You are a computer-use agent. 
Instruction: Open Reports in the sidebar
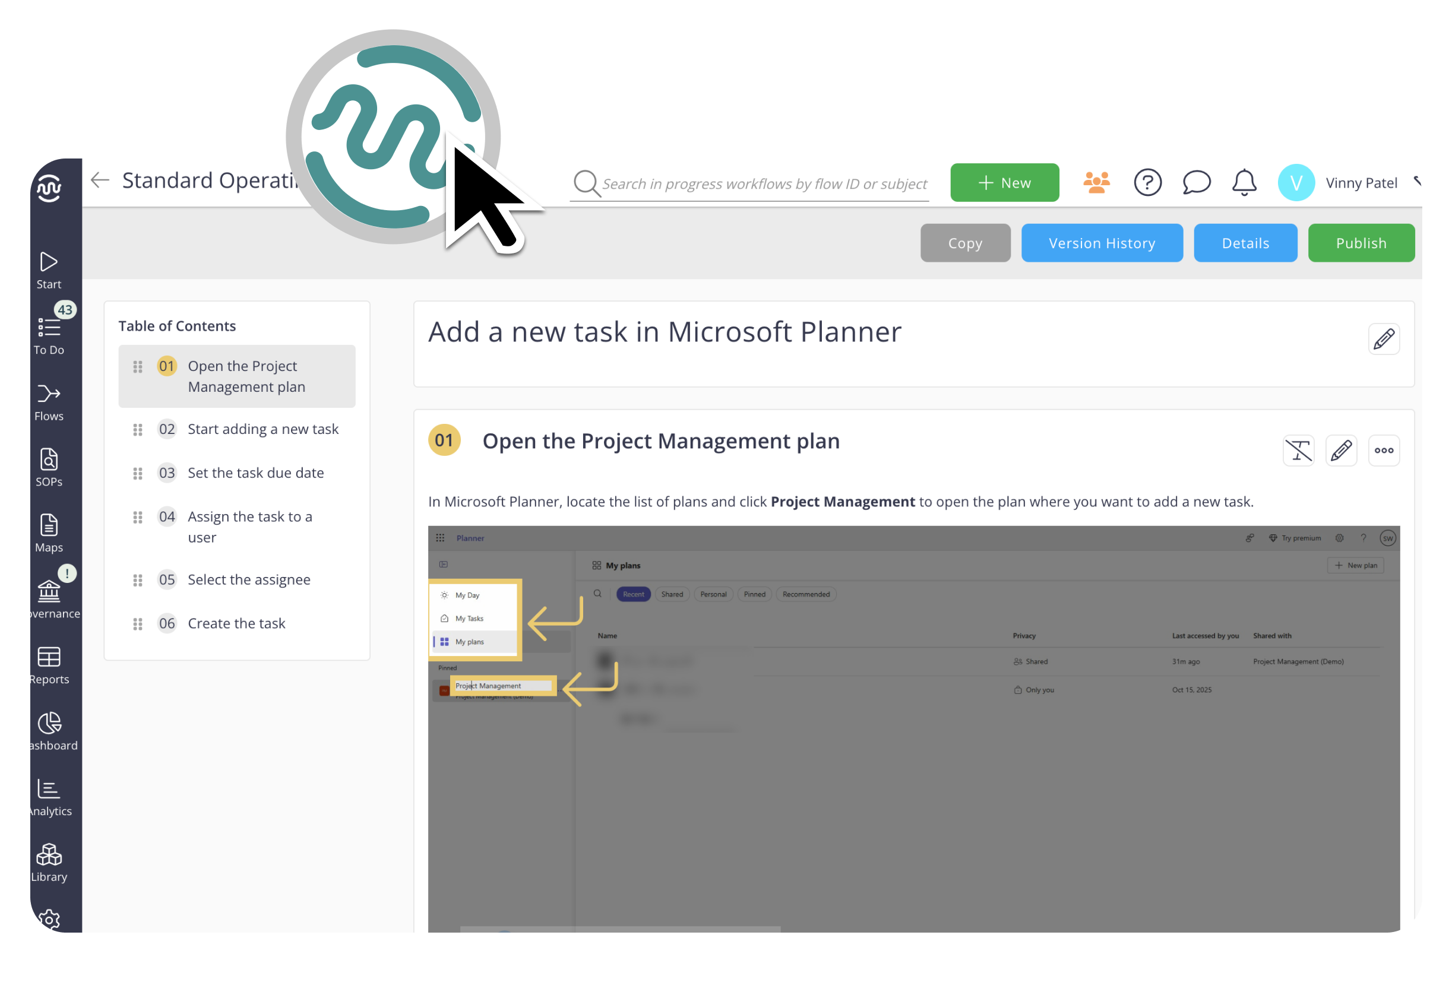49,666
